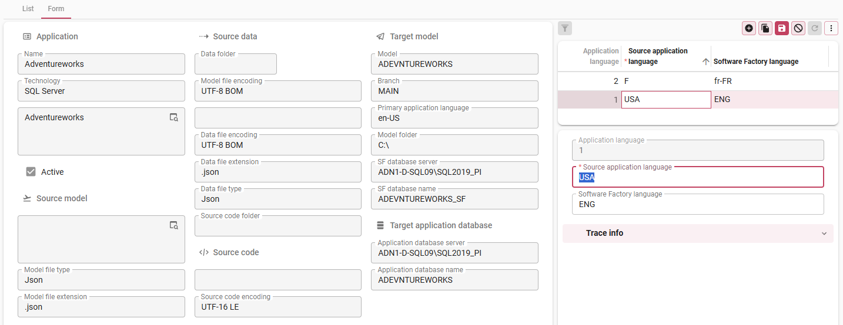Click the filter icon above the grid
Screen dimensions: 843x325
[565, 28]
